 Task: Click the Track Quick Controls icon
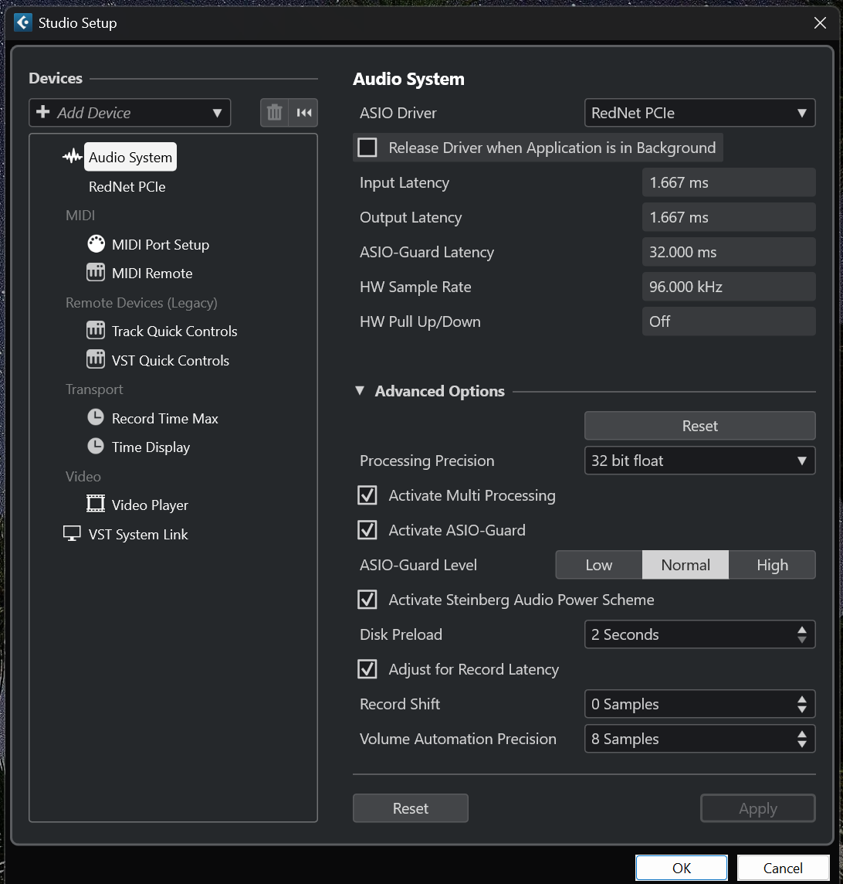(96, 331)
